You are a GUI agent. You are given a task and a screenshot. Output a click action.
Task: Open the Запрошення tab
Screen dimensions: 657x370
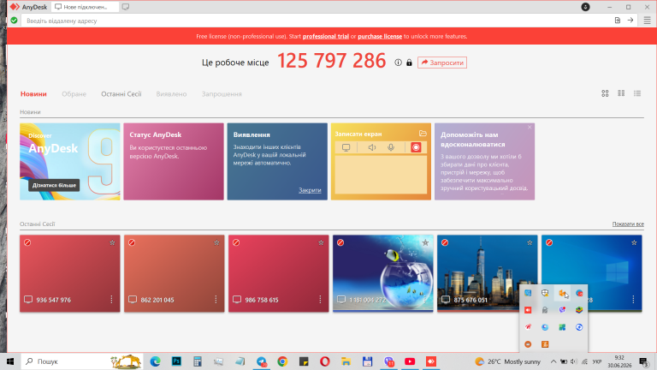[x=222, y=94]
